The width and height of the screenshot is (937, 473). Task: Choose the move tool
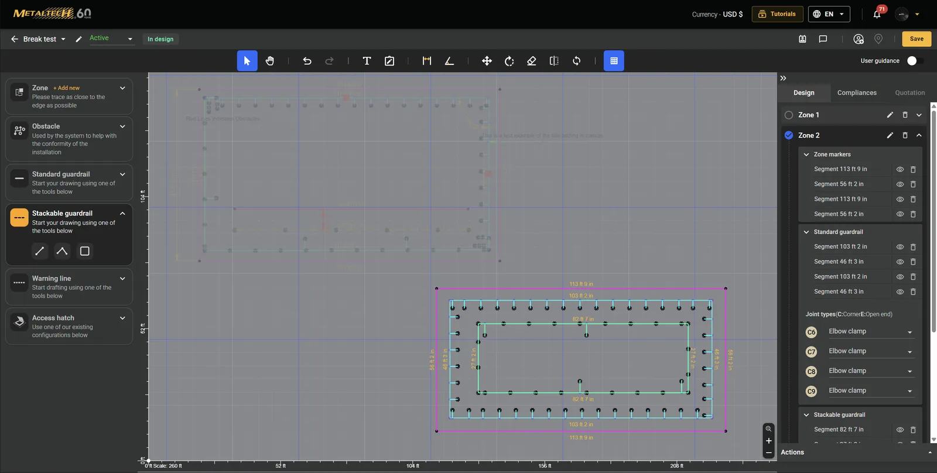click(487, 61)
